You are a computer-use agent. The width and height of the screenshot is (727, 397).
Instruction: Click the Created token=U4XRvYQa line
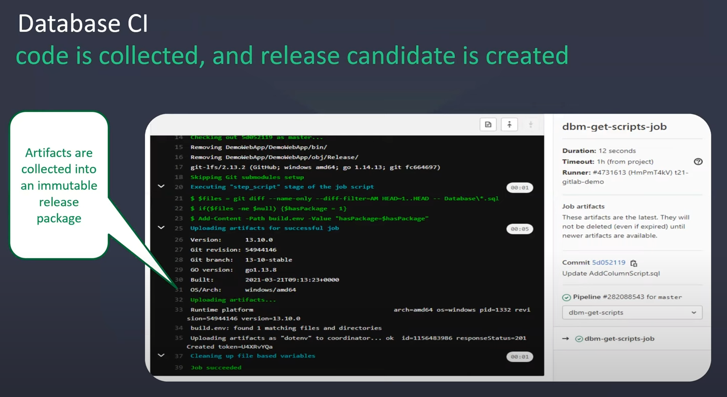[230, 347]
